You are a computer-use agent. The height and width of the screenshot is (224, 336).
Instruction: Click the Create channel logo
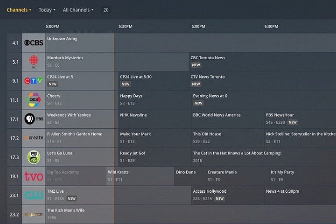point(34,138)
